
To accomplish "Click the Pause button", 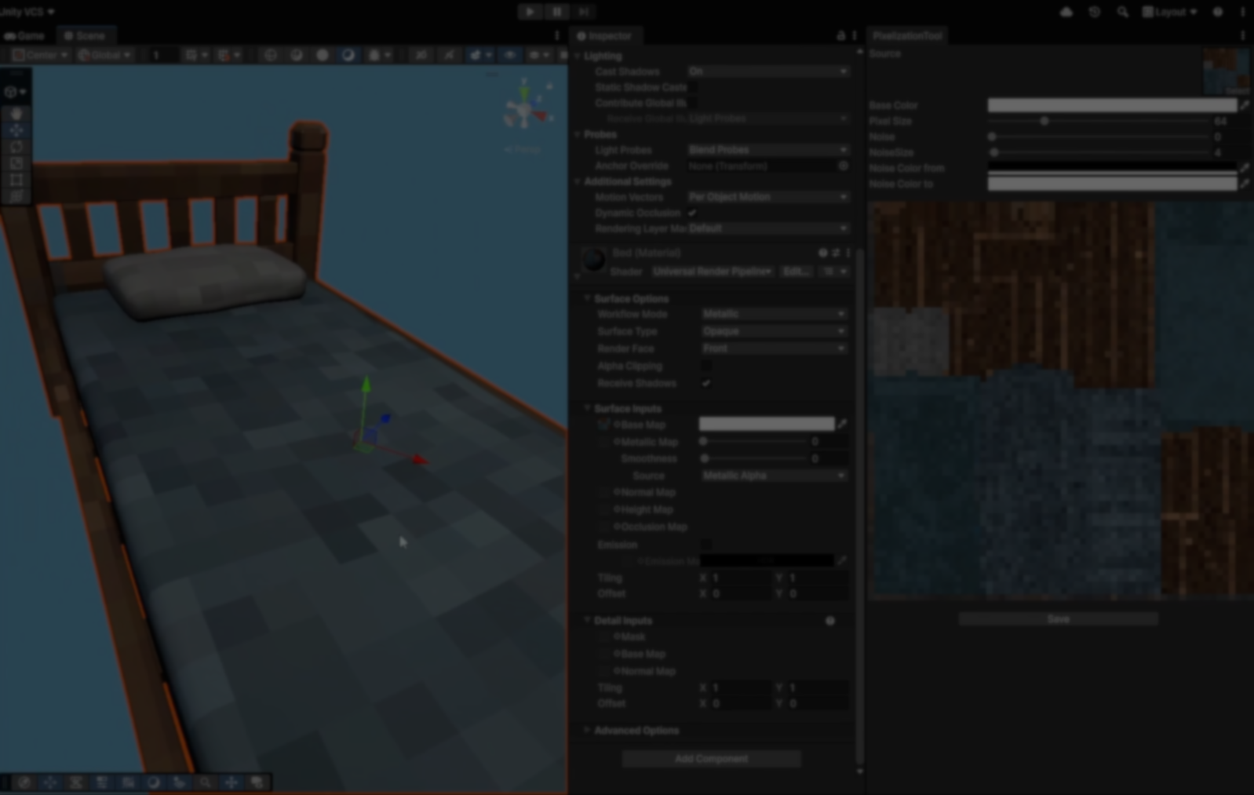I will point(556,12).
